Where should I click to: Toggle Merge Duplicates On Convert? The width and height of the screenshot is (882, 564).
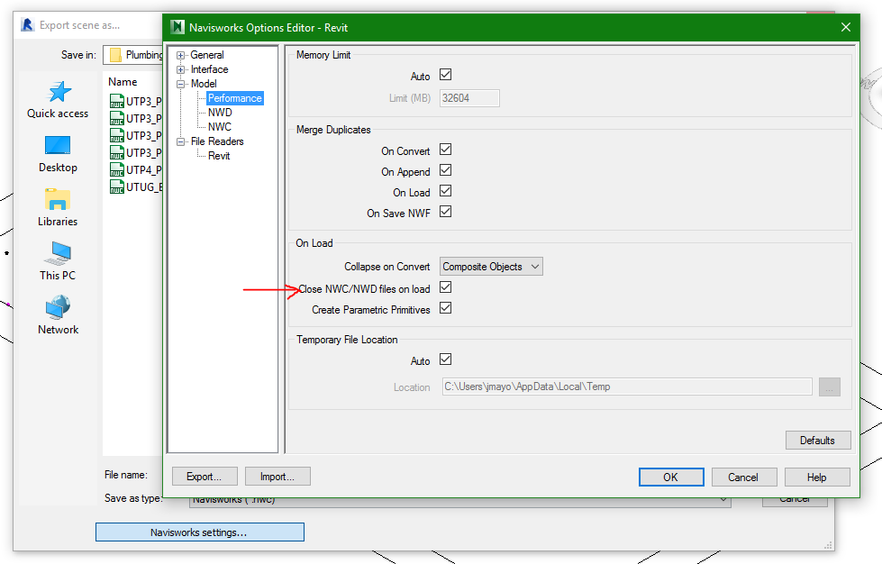pyautogui.click(x=445, y=150)
